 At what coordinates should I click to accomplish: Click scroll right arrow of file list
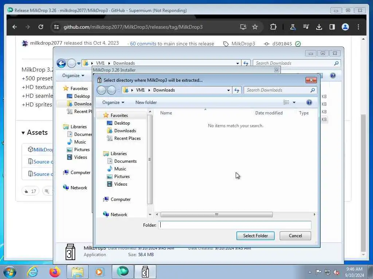[x=314, y=214]
